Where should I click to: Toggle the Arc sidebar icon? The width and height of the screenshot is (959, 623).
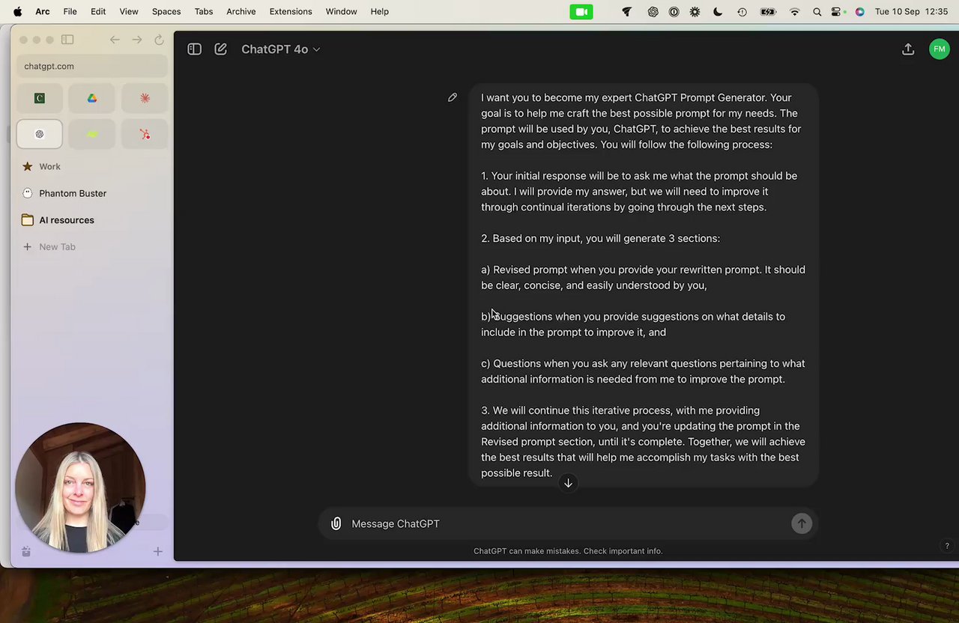[x=67, y=40]
